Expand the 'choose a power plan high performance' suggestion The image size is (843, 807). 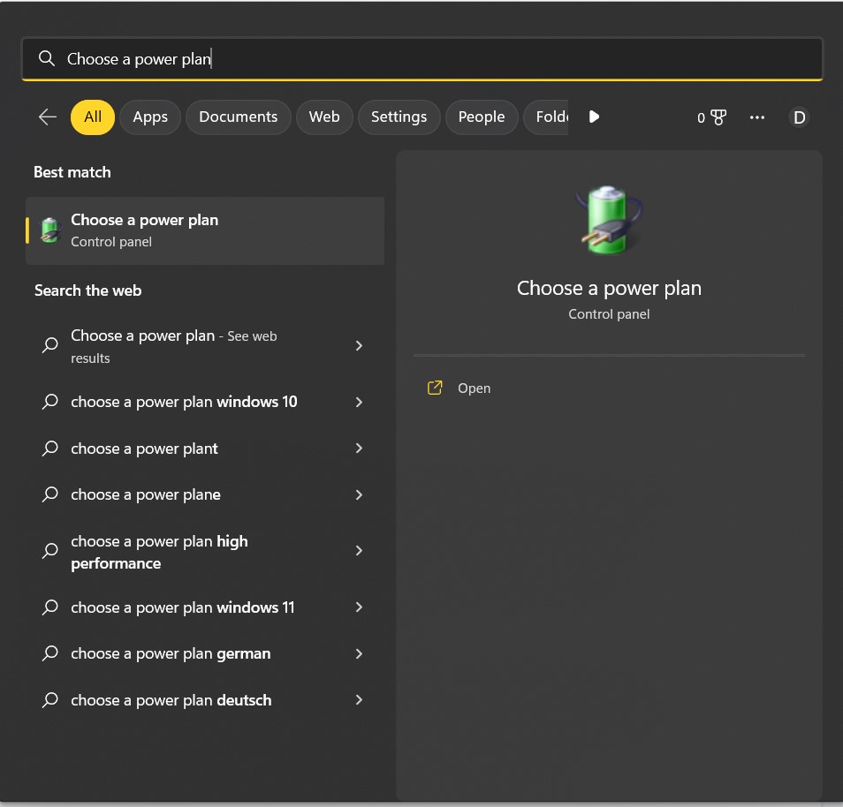coord(359,550)
